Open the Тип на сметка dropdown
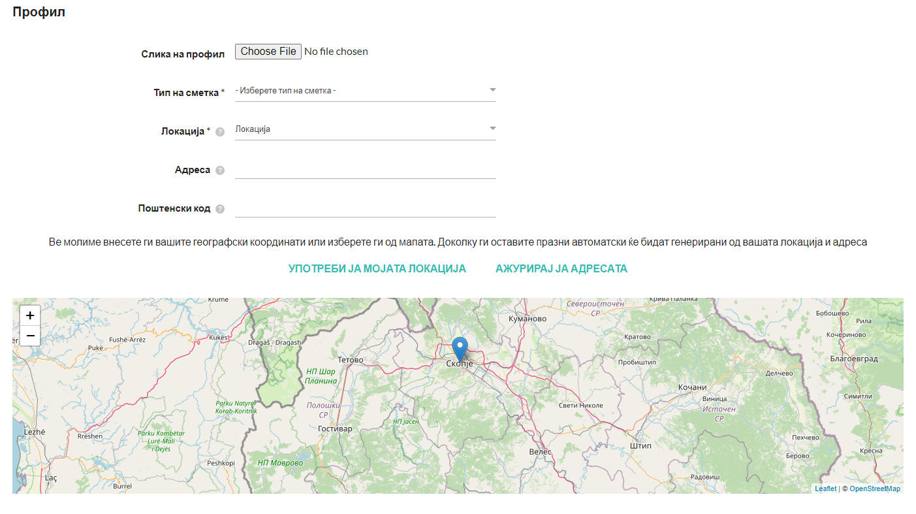916x514 pixels. 365,90
